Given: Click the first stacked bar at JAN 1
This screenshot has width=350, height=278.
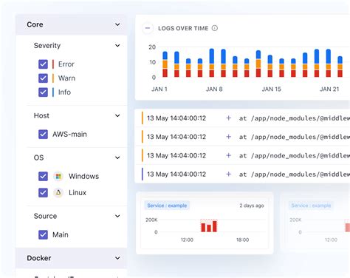Looking at the screenshot, I should click(x=165, y=64).
